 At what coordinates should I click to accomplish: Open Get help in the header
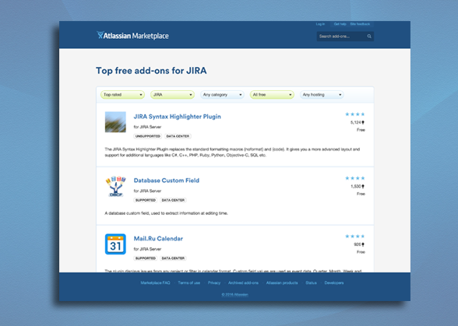[340, 24]
